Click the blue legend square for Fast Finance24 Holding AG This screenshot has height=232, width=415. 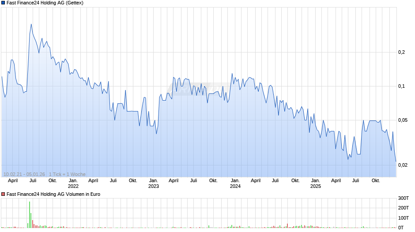3,3
